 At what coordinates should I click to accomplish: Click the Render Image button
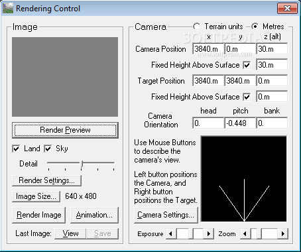pos(39,215)
